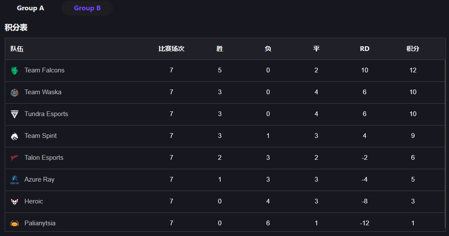Open the Tundra Esports team name

[46, 114]
